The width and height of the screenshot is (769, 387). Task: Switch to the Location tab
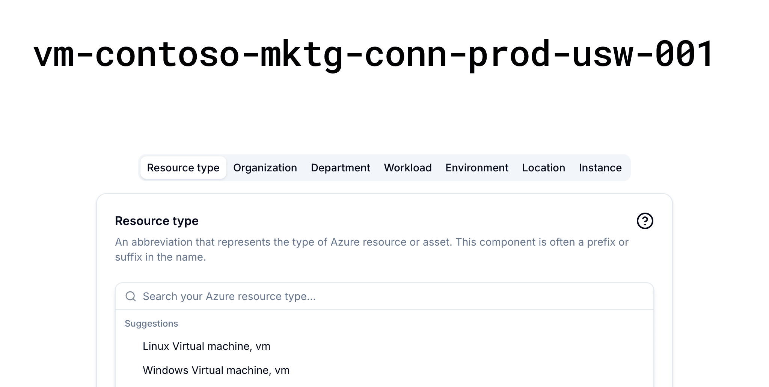click(543, 168)
